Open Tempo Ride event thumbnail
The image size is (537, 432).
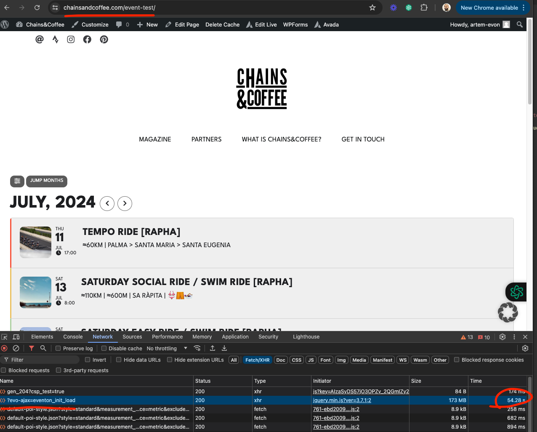[36, 243]
